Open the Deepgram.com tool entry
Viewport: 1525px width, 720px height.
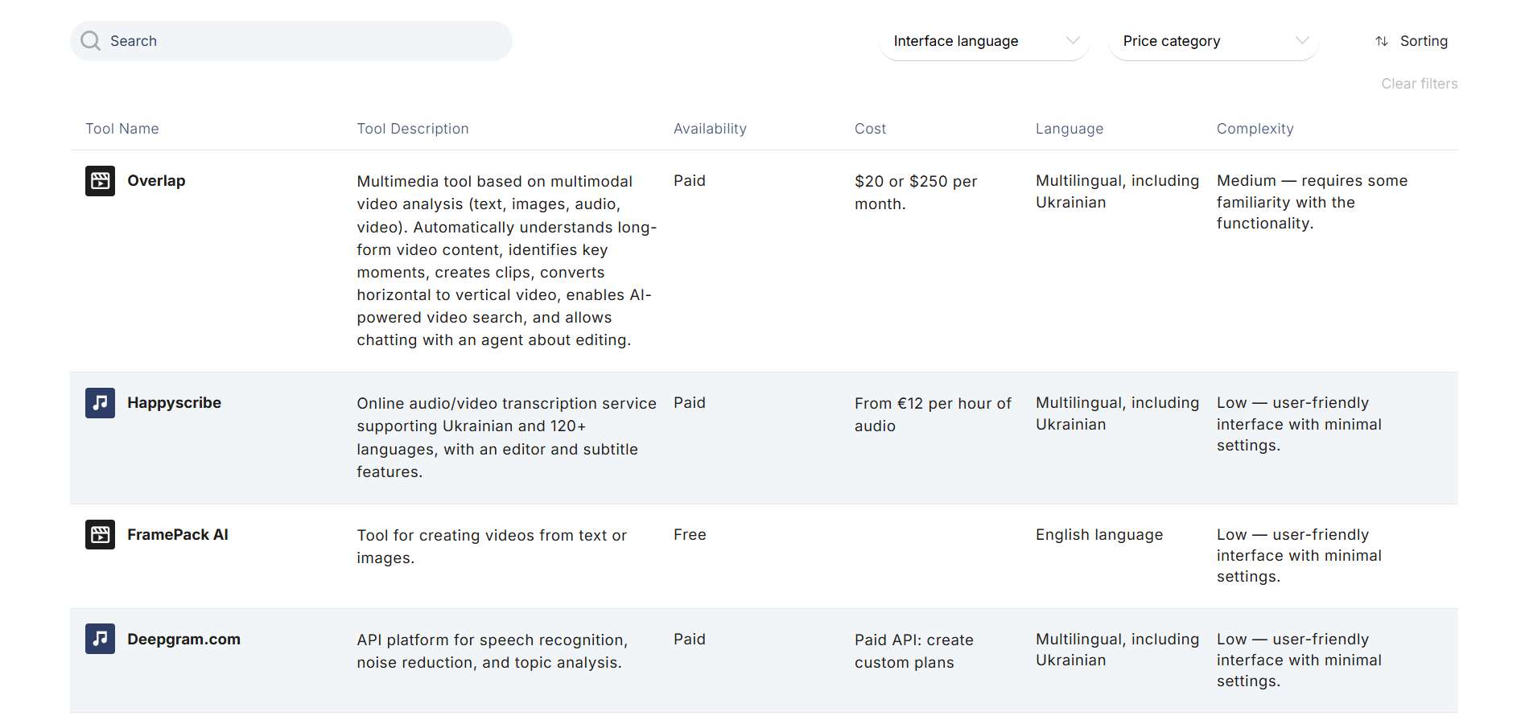click(183, 640)
